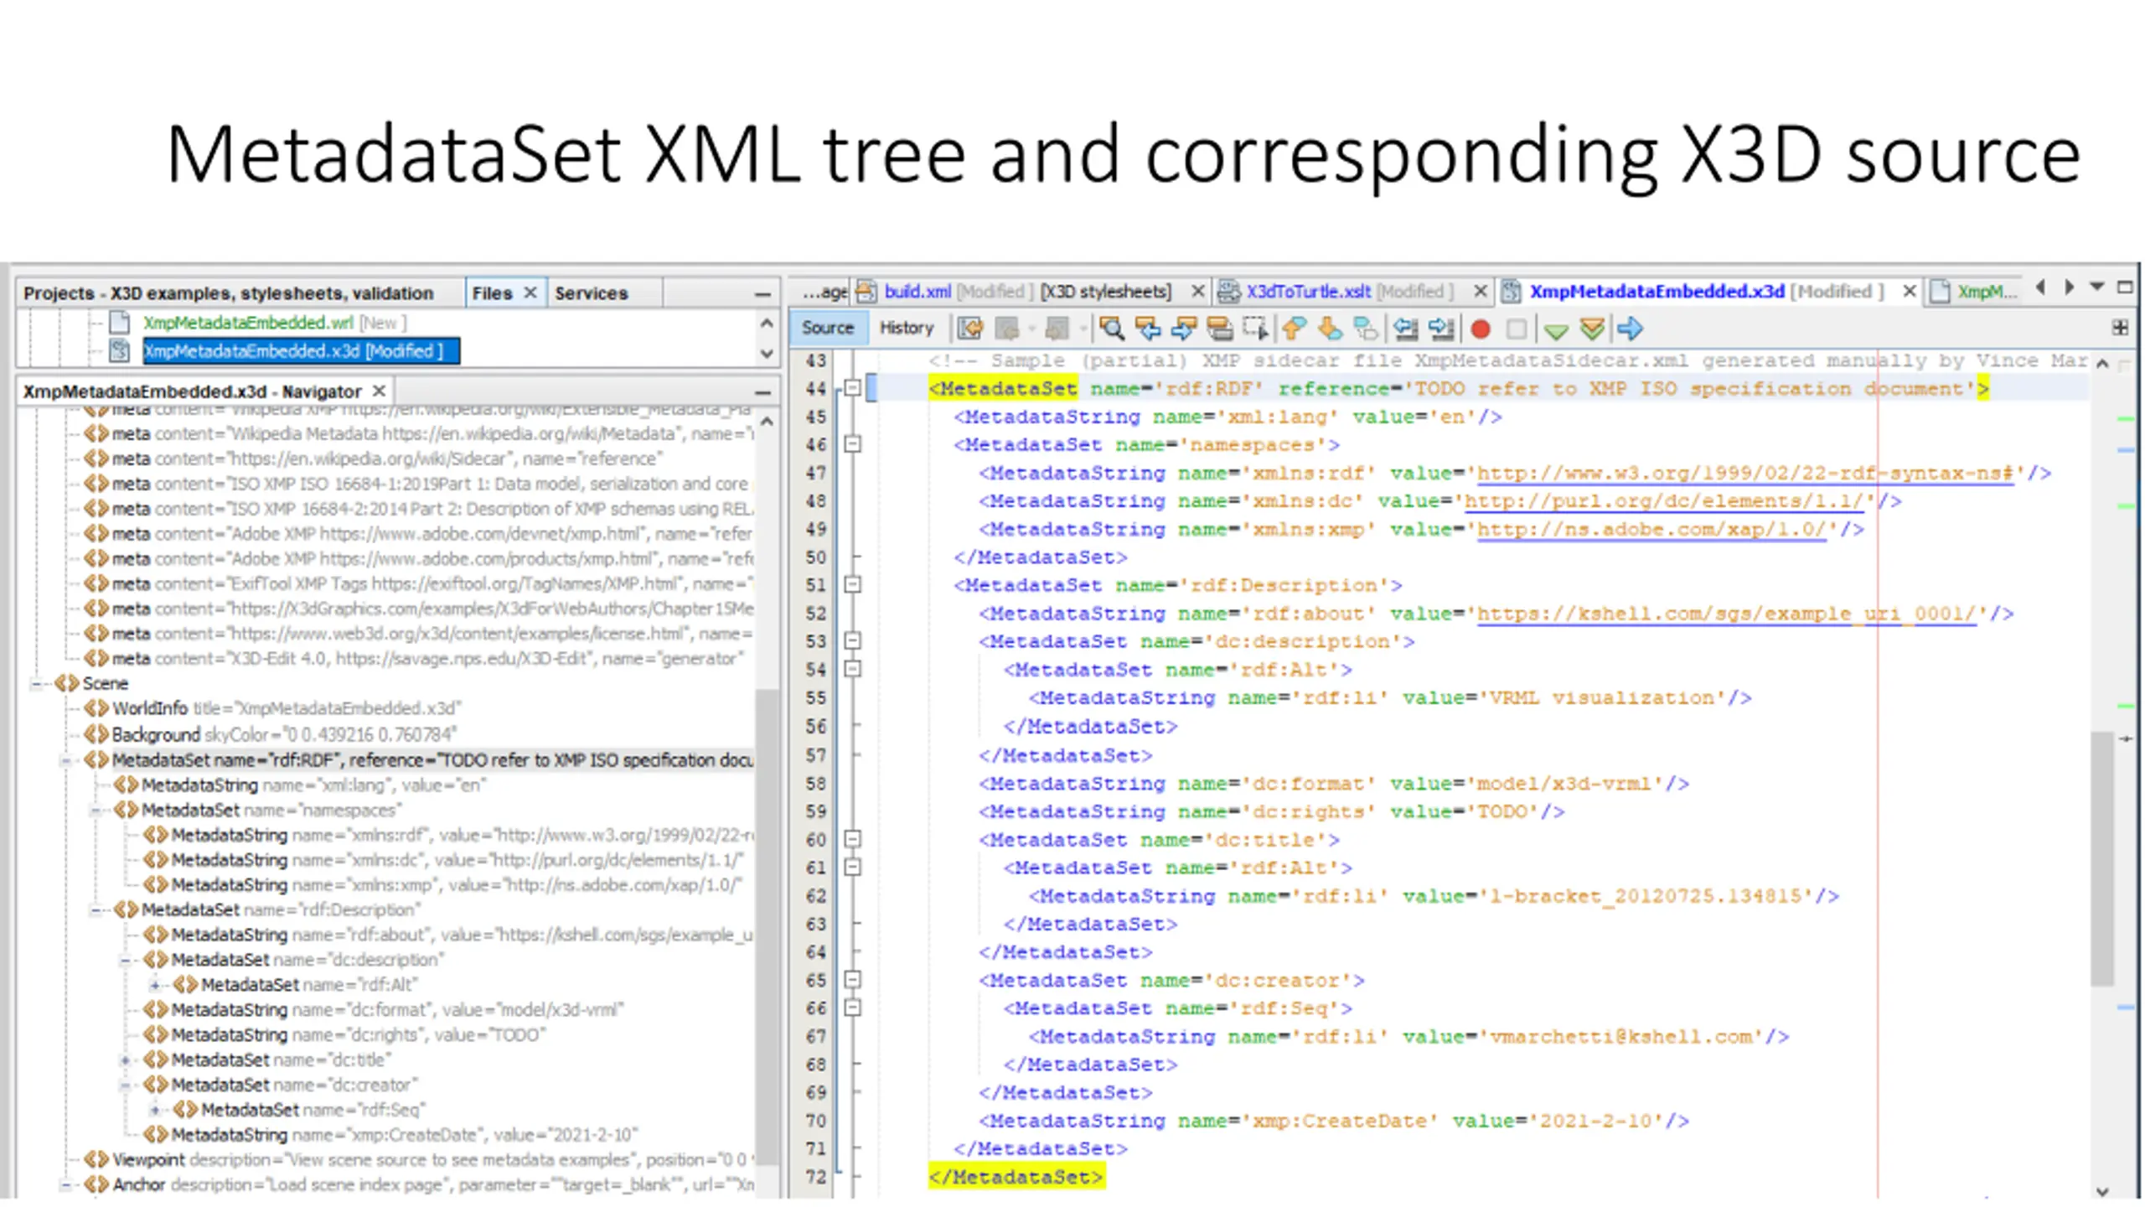Select XmpMetadataEmbedded.wrl in Files tree
Screen dimensions: 2145x1207
click(274, 322)
